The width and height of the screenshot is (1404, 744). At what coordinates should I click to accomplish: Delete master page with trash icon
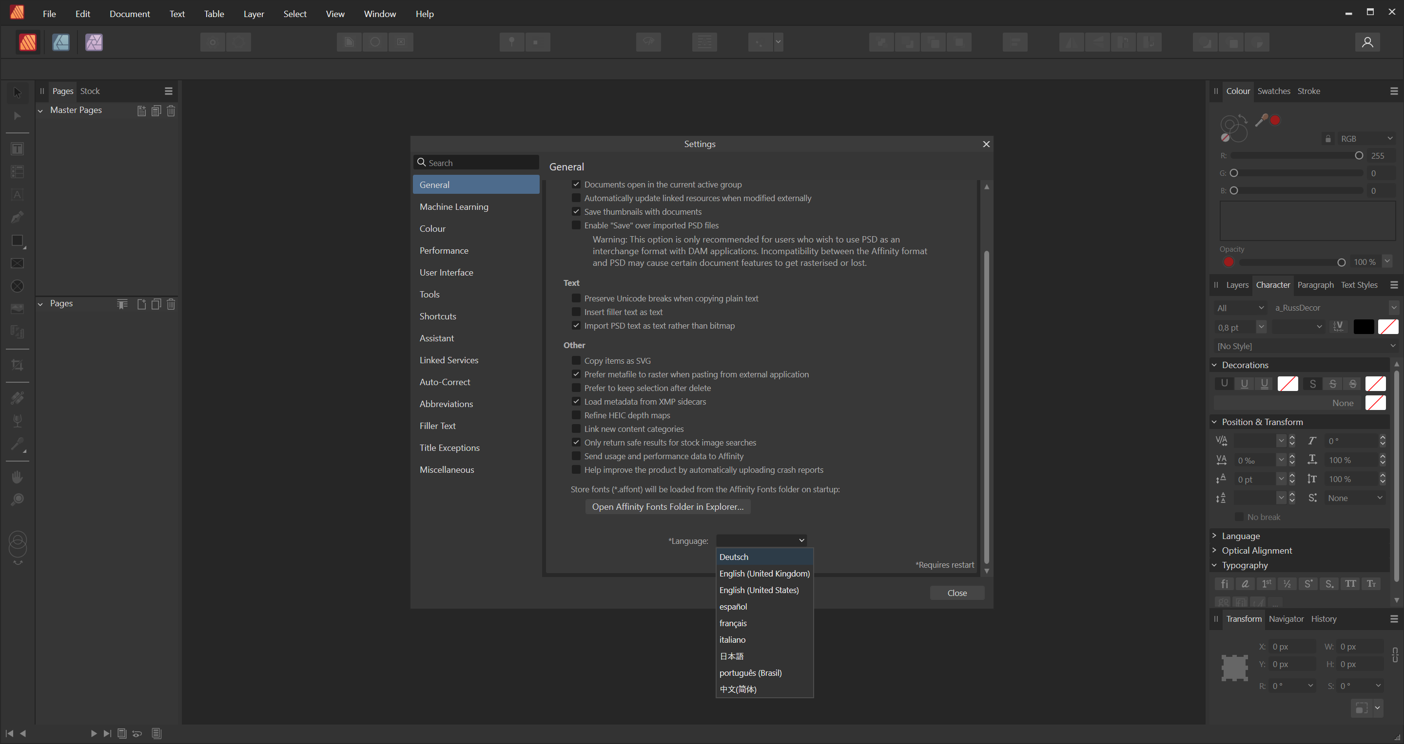click(x=171, y=111)
